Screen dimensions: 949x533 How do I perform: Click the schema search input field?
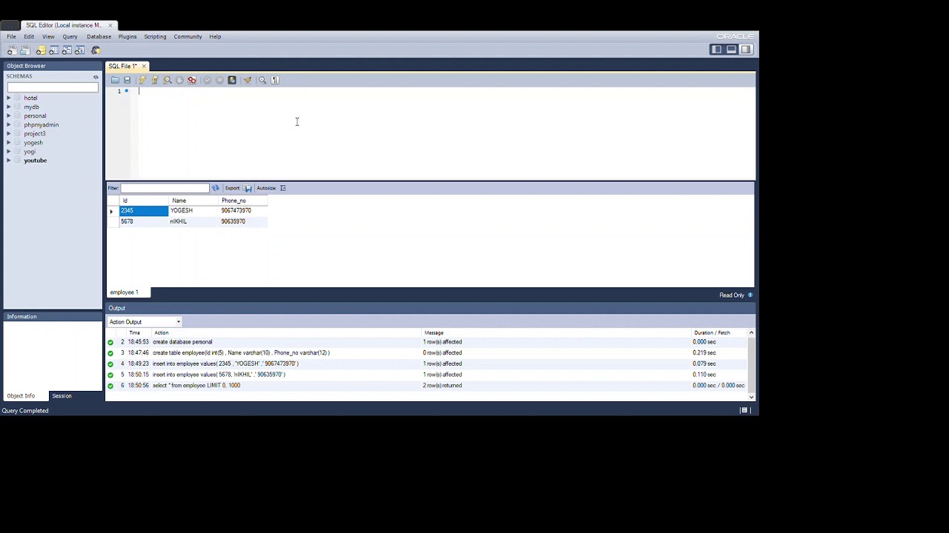(53, 87)
